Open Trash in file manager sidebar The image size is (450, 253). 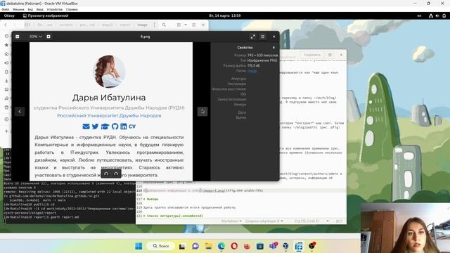[x=6, y=108]
